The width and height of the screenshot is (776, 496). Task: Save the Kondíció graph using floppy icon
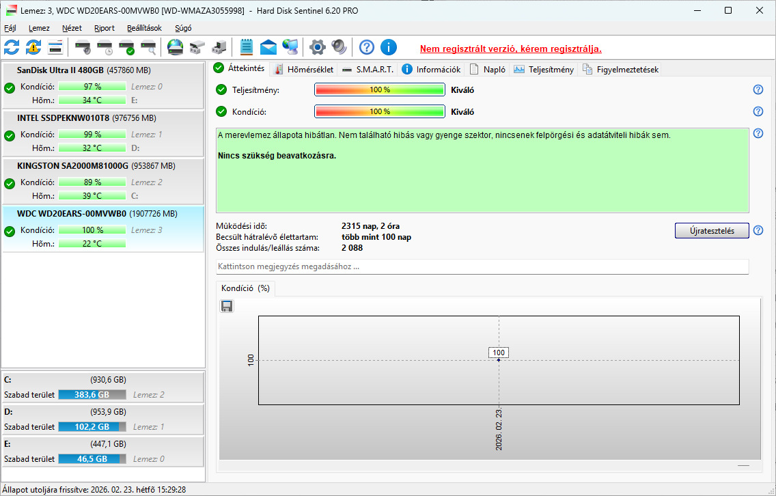(227, 306)
